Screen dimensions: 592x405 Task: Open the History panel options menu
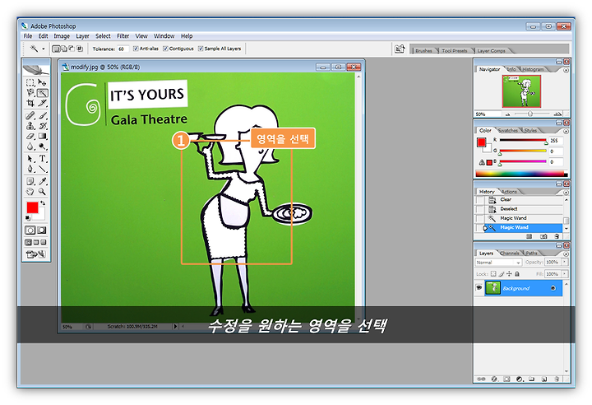[566, 193]
